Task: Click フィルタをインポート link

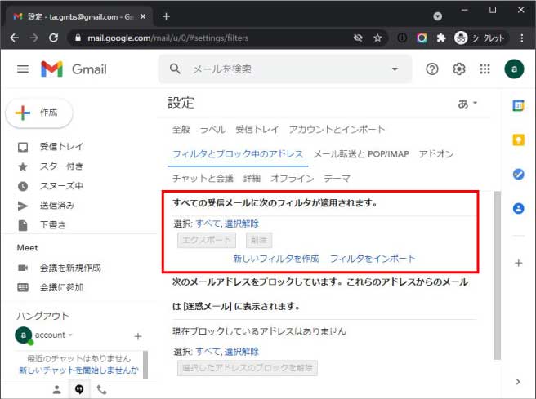Action: point(373,259)
